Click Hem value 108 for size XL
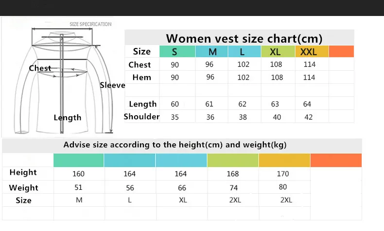This screenshot has height=231, width=384. coord(277,77)
